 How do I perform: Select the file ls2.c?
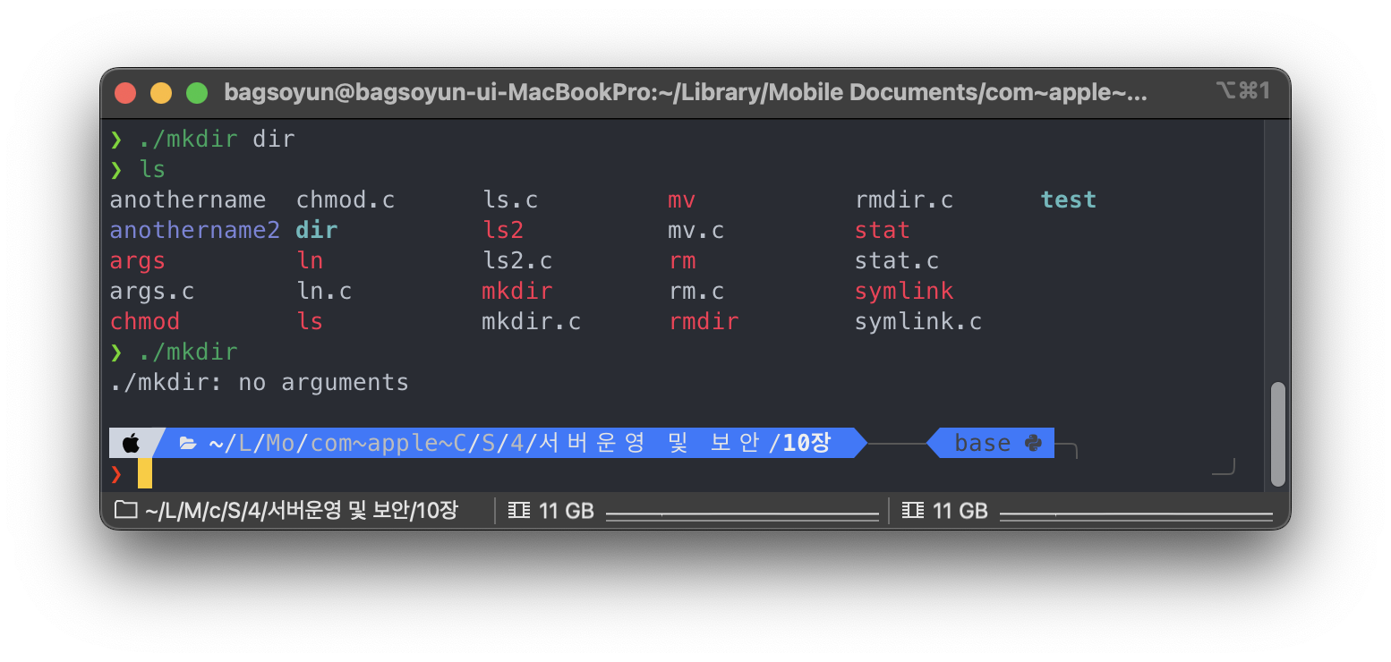click(517, 260)
